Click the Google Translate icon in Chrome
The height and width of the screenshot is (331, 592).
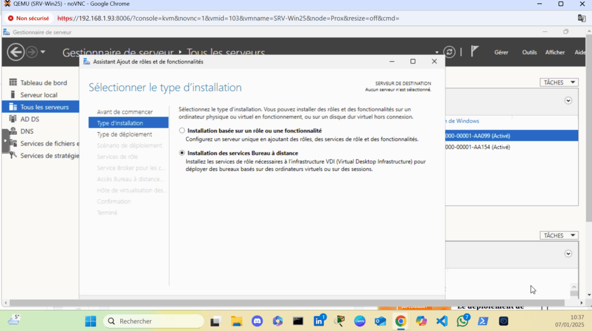(582, 18)
